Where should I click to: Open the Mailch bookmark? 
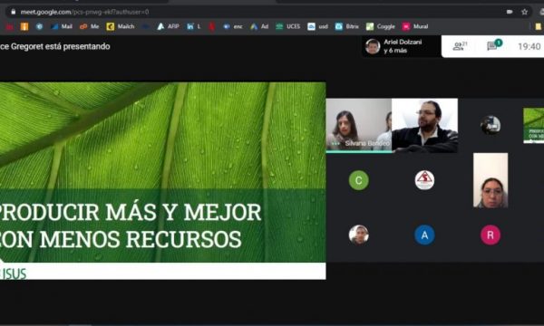121,26
